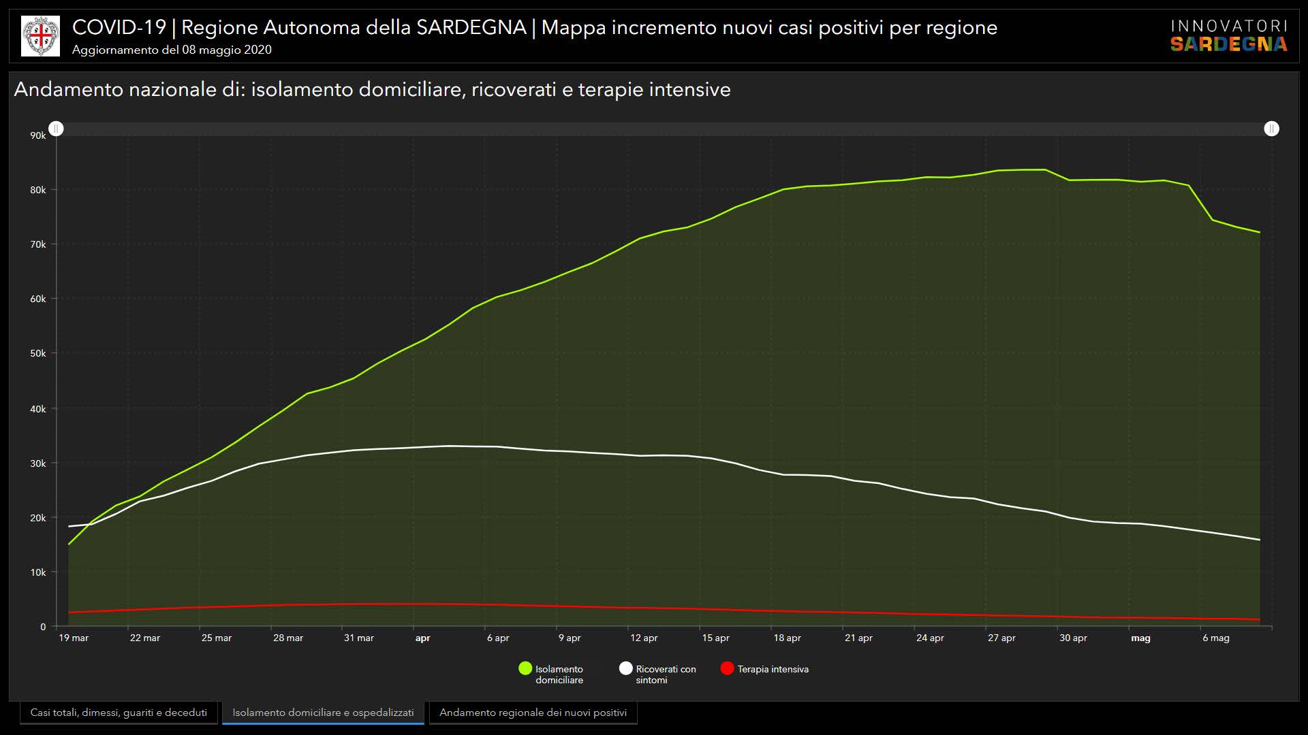Click the 19 mar date axis label

pyautogui.click(x=74, y=638)
